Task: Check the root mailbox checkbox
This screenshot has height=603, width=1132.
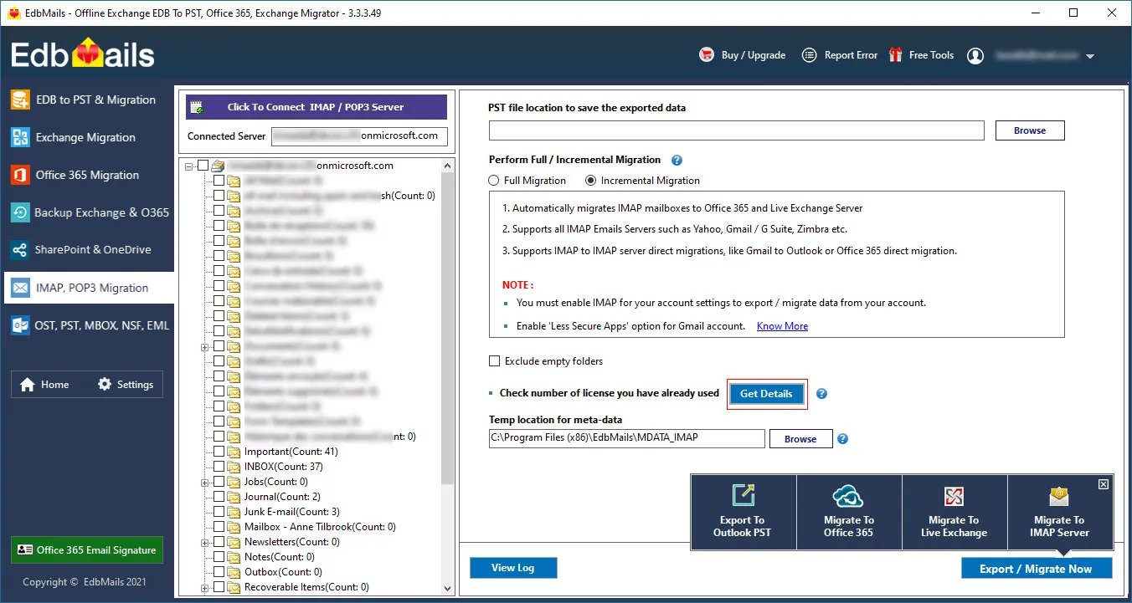Action: [x=203, y=166]
